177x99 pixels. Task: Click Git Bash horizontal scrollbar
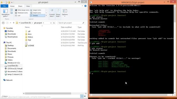pos(130,95)
